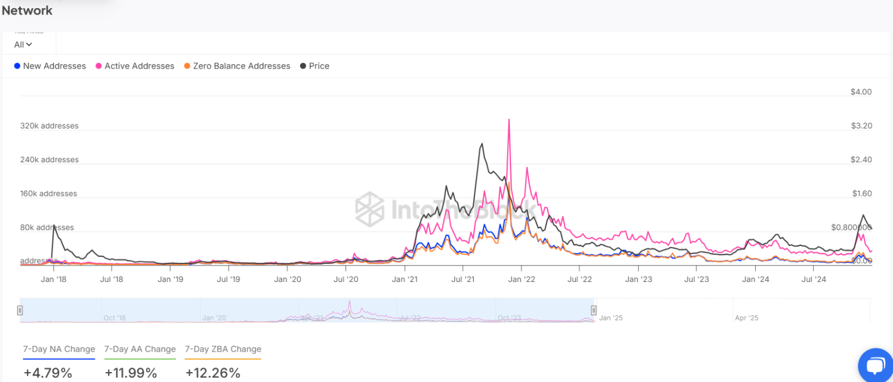The height and width of the screenshot is (382, 893).
Task: Click the blue New Addresses legend dot
Action: pos(17,66)
